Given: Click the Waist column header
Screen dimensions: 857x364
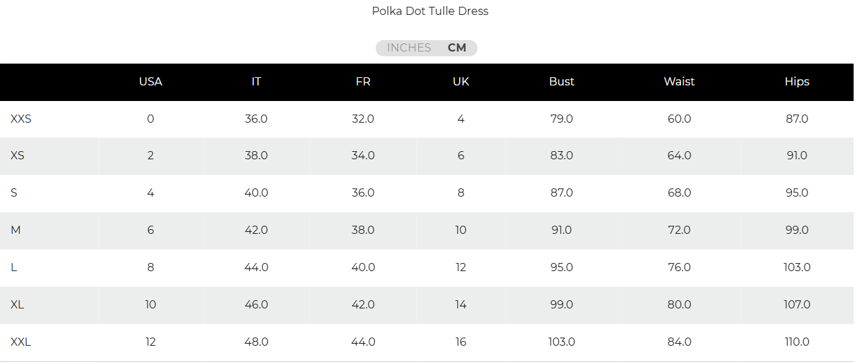Looking at the screenshot, I should (x=679, y=81).
